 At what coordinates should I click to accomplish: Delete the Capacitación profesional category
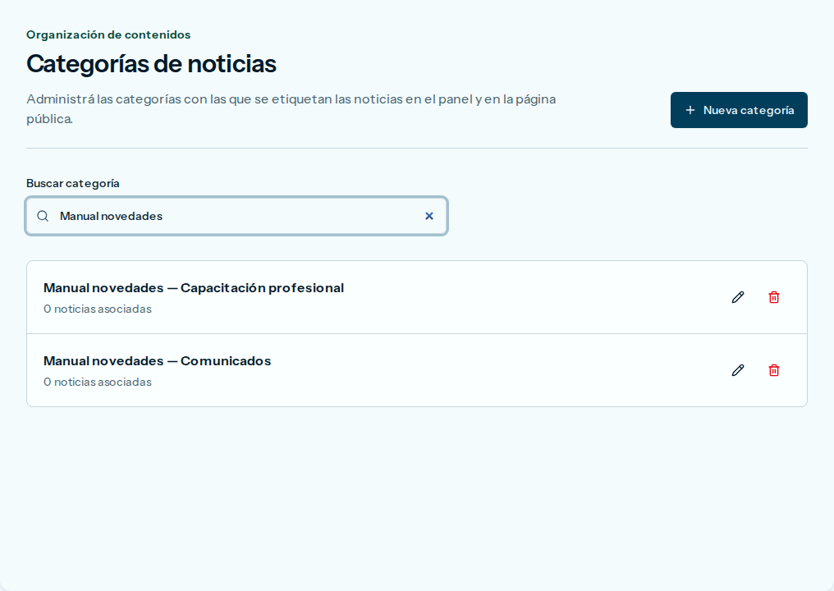[x=774, y=297]
